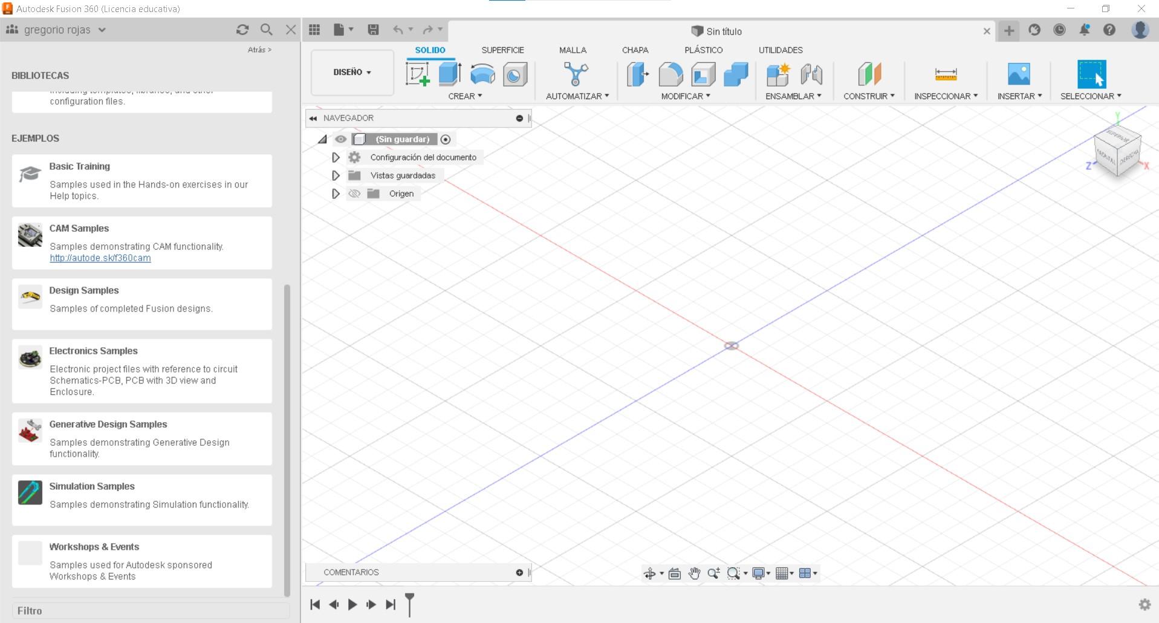This screenshot has width=1159, height=623.
Task: Expand the Comentarios panel with plus button
Action: pyautogui.click(x=519, y=572)
